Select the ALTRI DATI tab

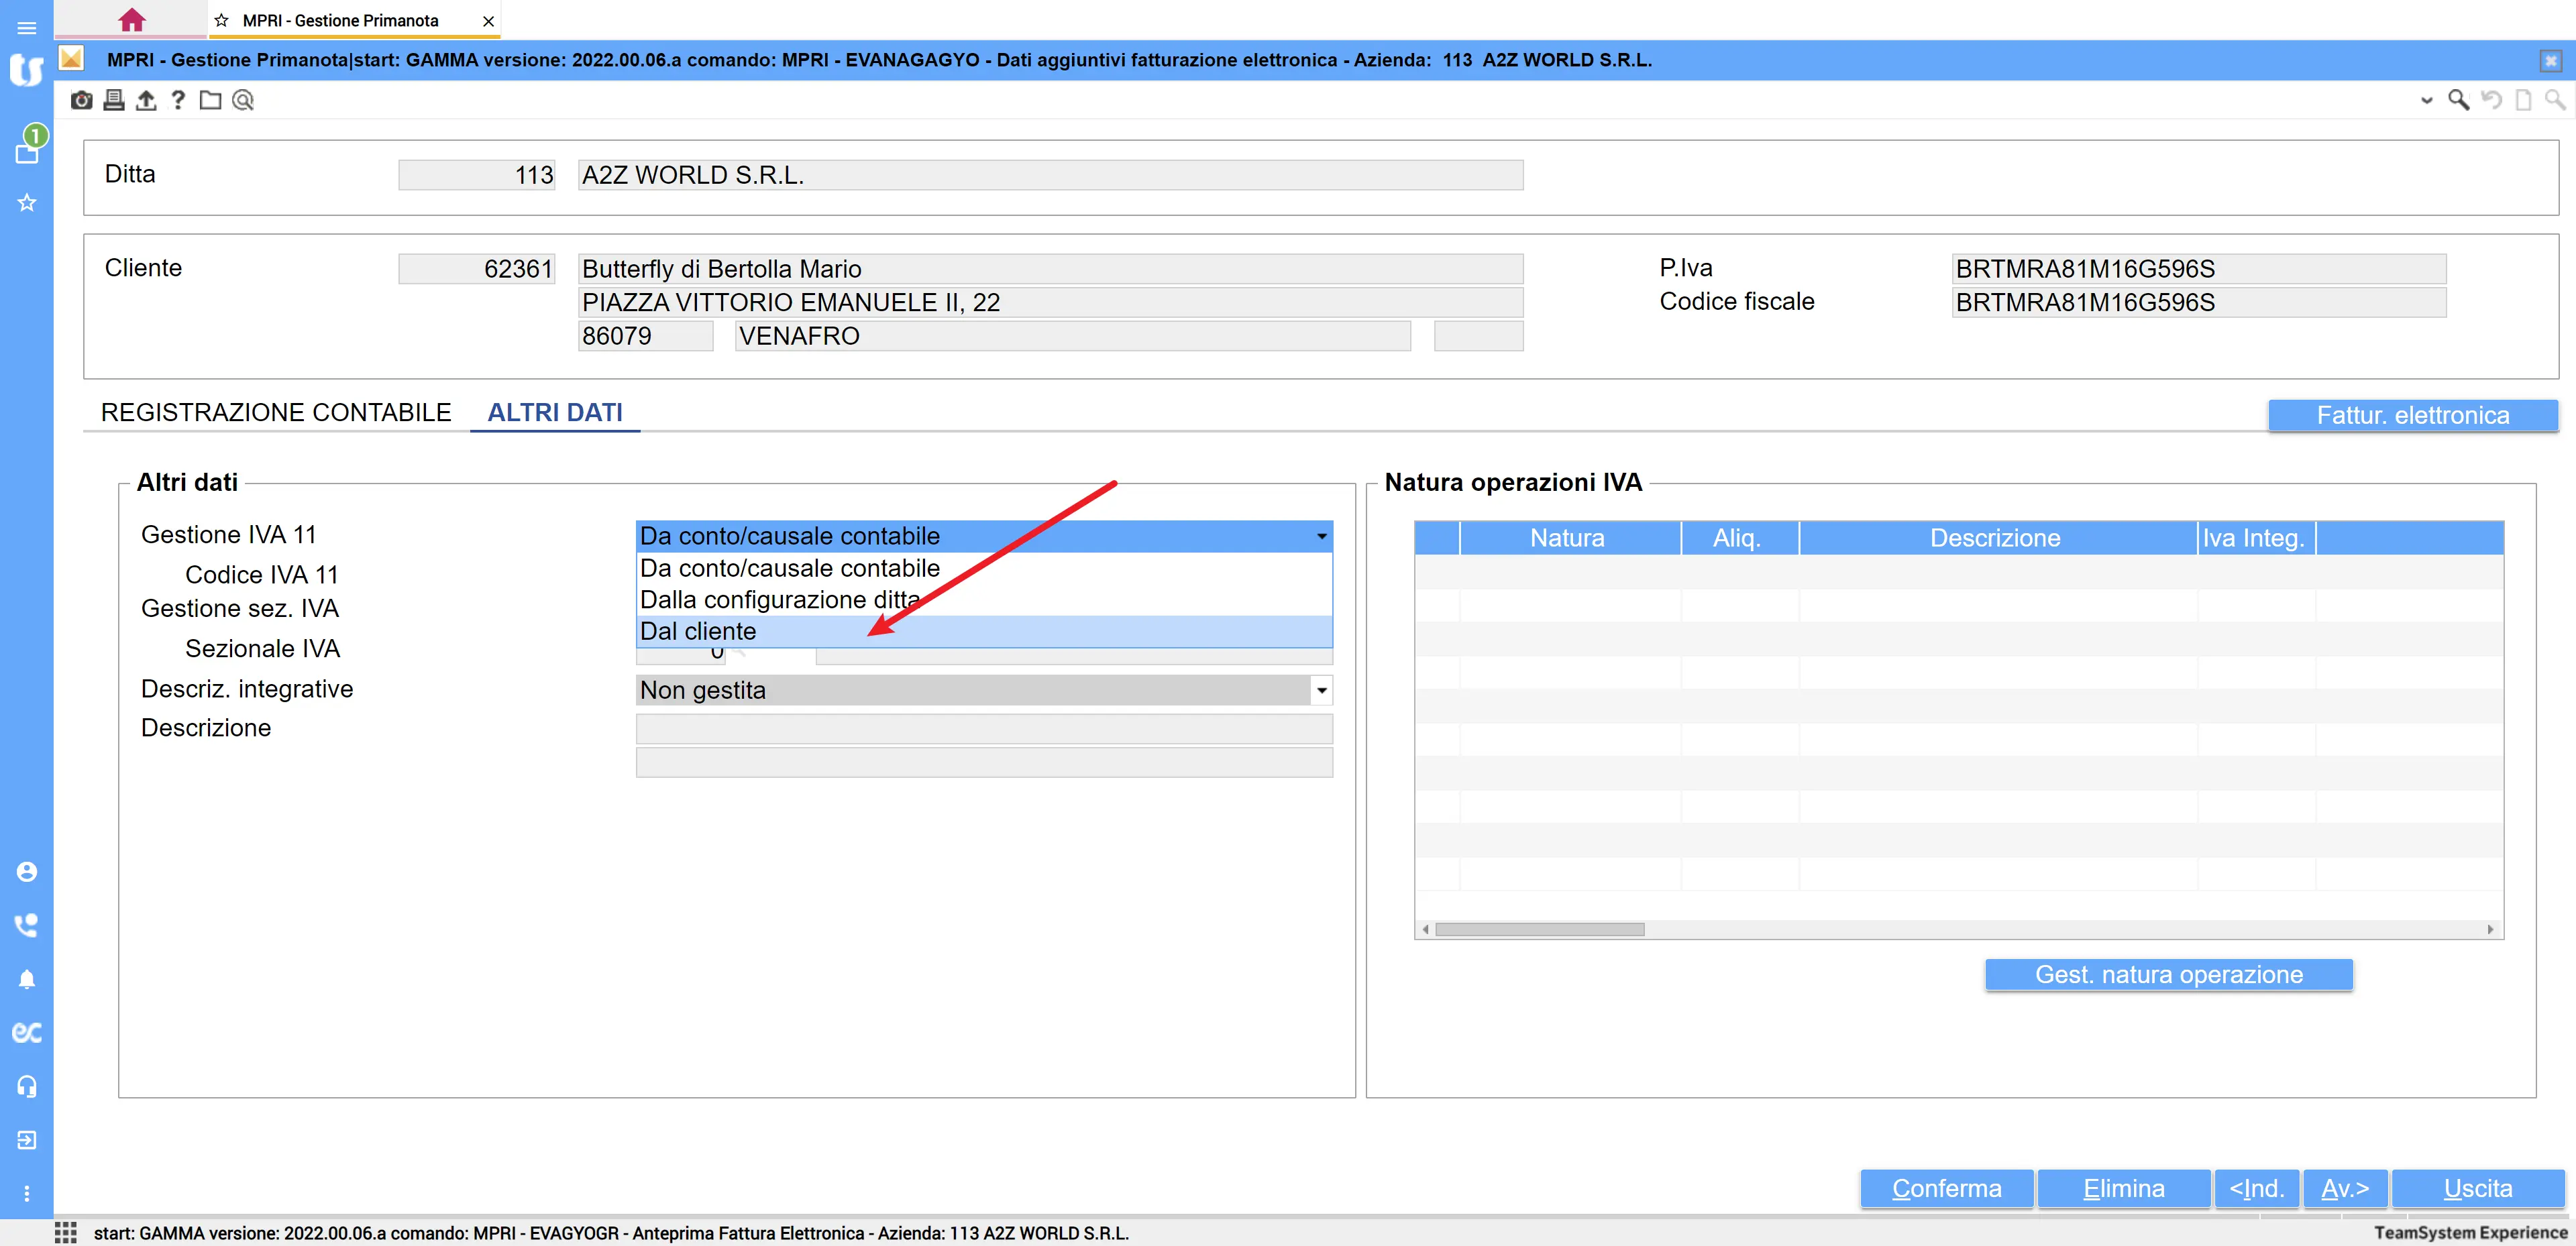(554, 413)
